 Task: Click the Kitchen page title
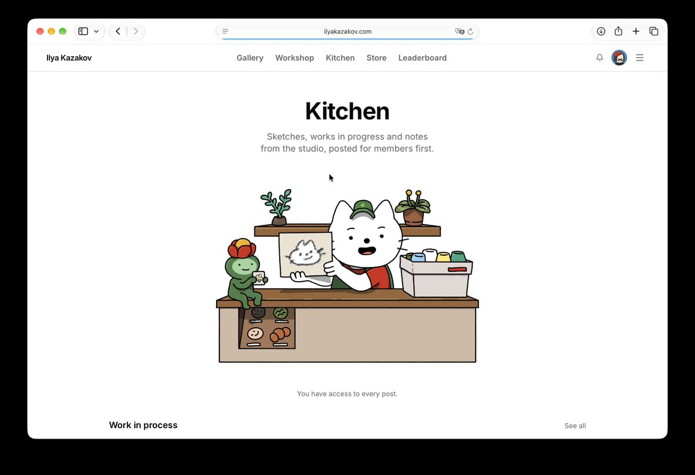(x=348, y=111)
